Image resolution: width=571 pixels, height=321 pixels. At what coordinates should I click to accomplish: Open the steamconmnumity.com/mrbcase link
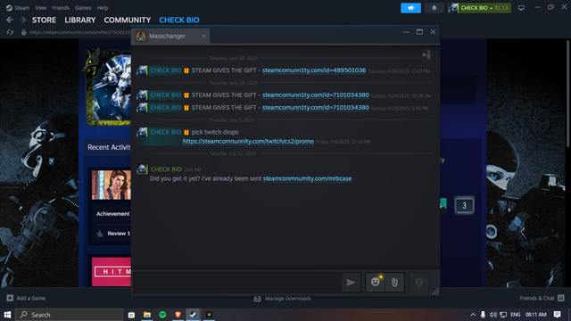[x=307, y=178]
